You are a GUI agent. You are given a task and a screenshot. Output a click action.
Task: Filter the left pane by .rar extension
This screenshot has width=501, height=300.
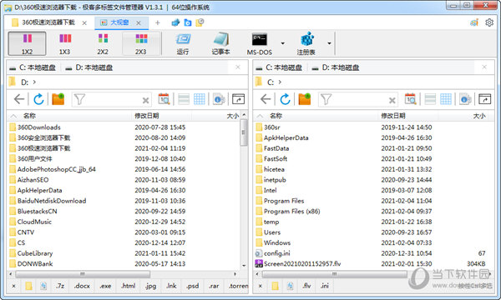214,286
